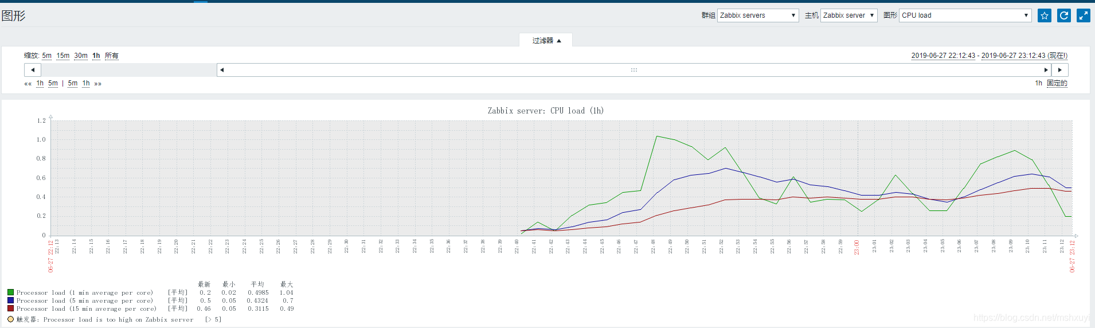The width and height of the screenshot is (1095, 328).
Task: Click the left arrow button of time scroll
Action: [33, 70]
